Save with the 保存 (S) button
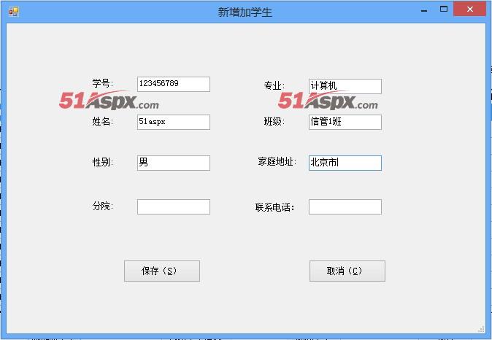 coord(162,271)
